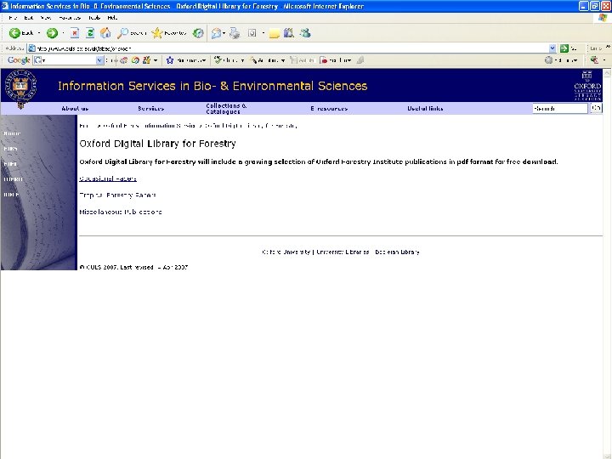Open Favorites via the star icon

157,33
